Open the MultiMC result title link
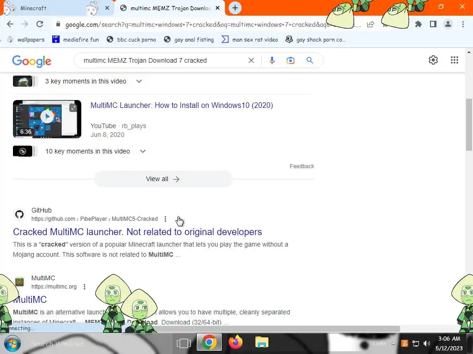Viewport: 473px width, 354px height. pos(30,300)
